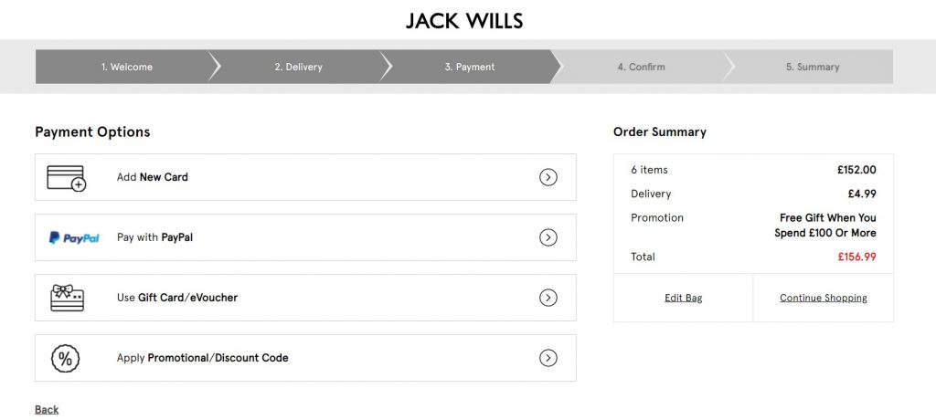
Task: Click the gift card icon
Action: tap(67, 298)
